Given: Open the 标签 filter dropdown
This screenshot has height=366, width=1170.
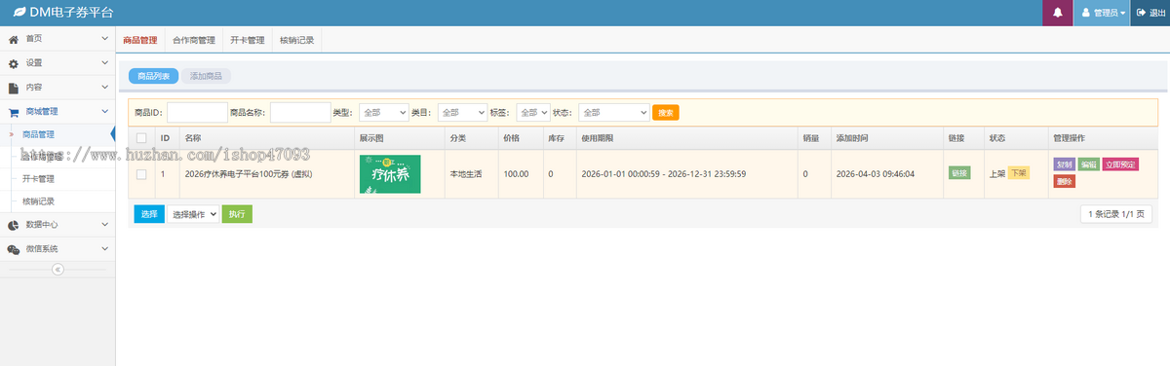Looking at the screenshot, I should pos(533,113).
